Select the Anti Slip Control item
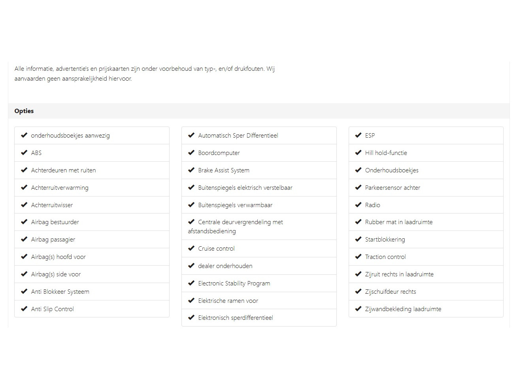This screenshot has height=389, width=519. (92, 309)
